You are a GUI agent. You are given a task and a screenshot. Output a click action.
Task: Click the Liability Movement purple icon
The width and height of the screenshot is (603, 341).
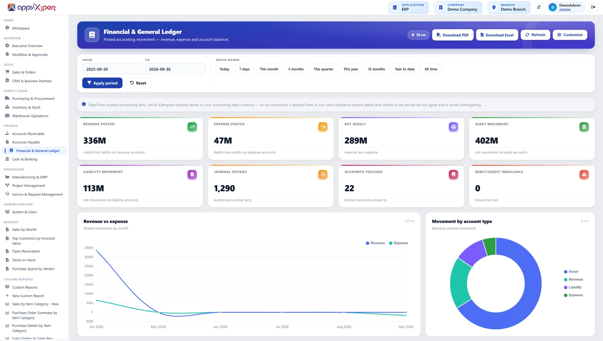click(x=192, y=174)
